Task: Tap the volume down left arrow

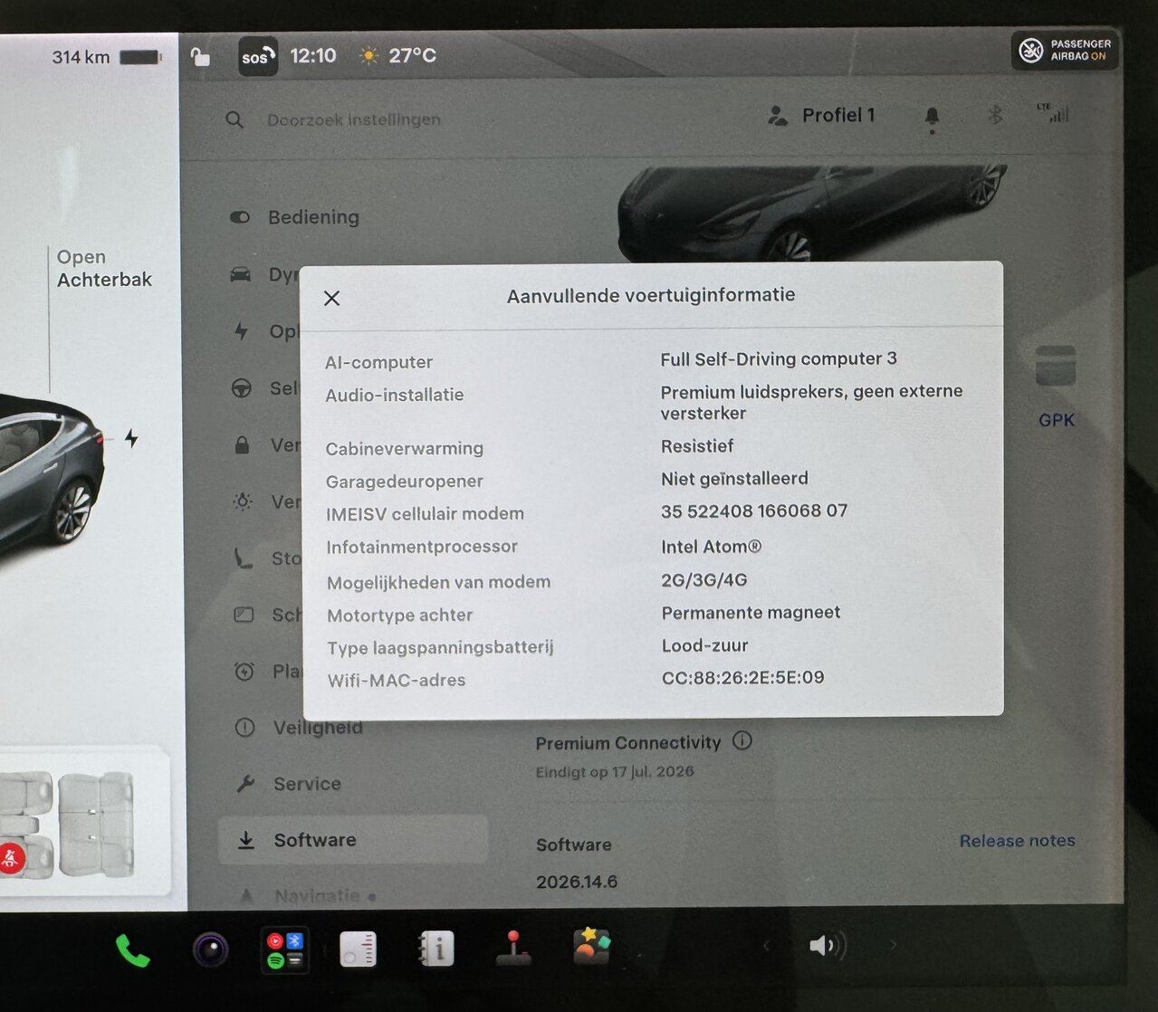Action: pos(767,946)
